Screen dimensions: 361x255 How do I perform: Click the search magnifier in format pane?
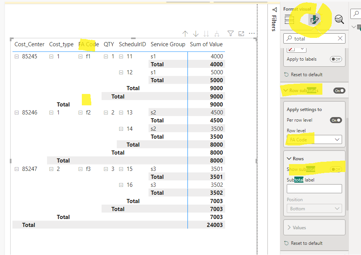pos(289,38)
